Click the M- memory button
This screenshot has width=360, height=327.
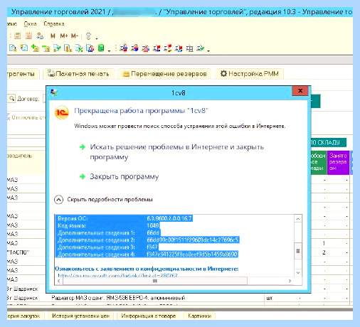75,36
